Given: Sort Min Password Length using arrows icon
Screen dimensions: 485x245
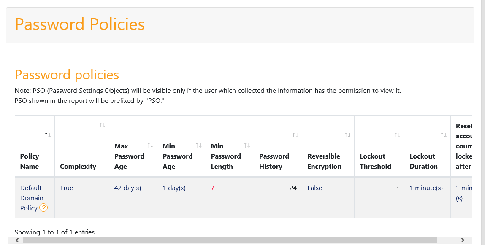Looking at the screenshot, I should point(247,145).
